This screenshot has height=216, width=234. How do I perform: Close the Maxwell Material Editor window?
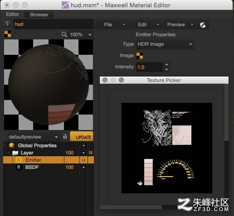7,5
